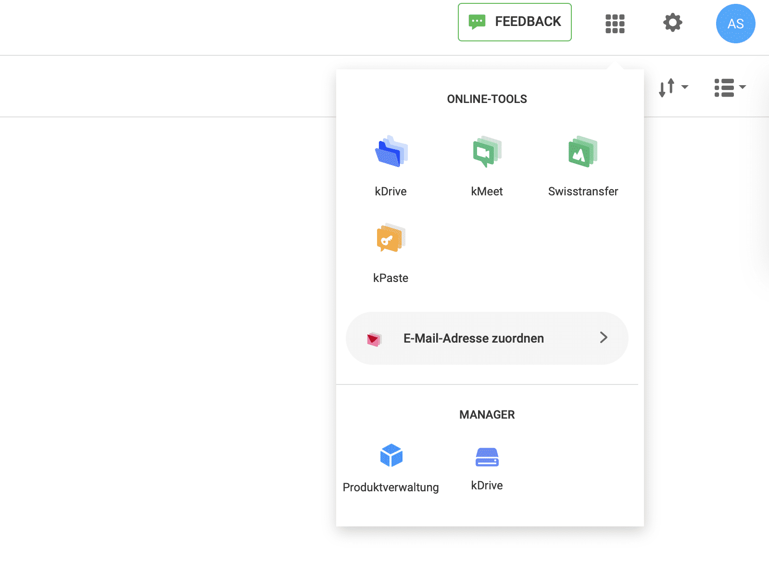Click the Swisstransfer label
Image resolution: width=769 pixels, height=588 pixels.
[x=583, y=192]
